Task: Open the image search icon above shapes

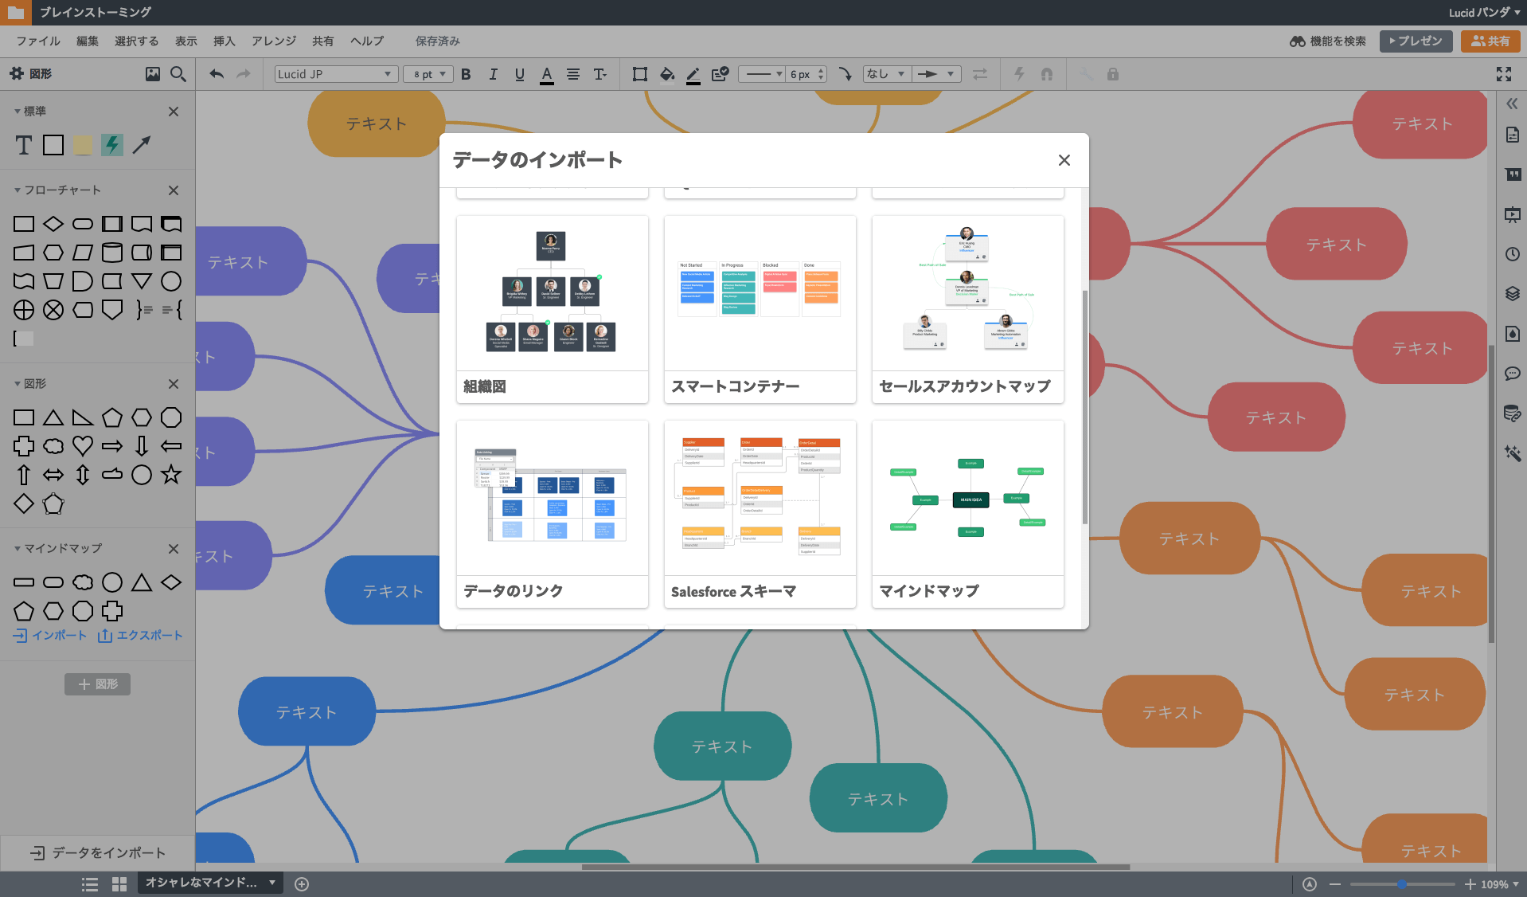Action: tap(152, 74)
